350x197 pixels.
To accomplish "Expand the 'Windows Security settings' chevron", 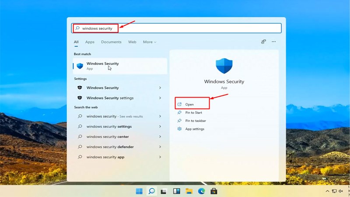I will click(x=160, y=98).
